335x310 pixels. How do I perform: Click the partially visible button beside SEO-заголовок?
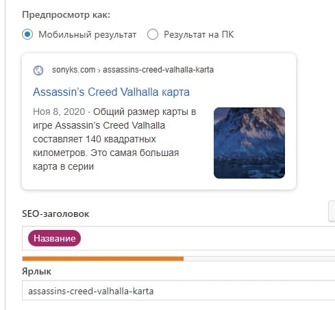pos(332,211)
